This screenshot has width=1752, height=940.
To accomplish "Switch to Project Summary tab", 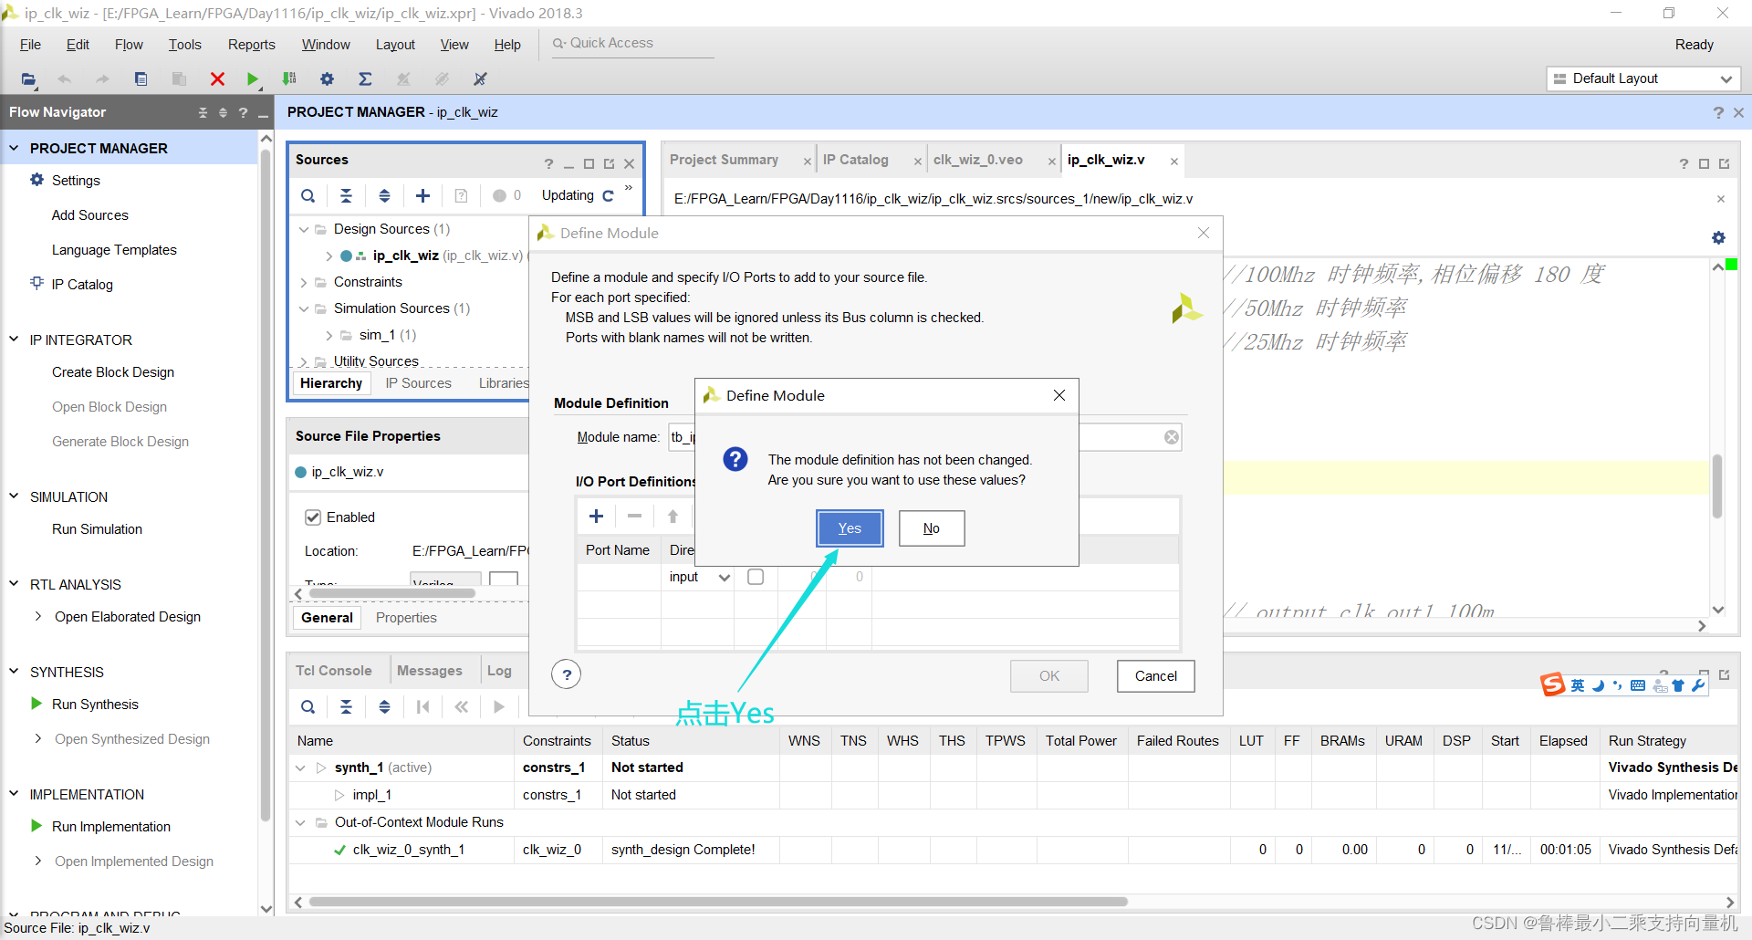I will tap(724, 160).
